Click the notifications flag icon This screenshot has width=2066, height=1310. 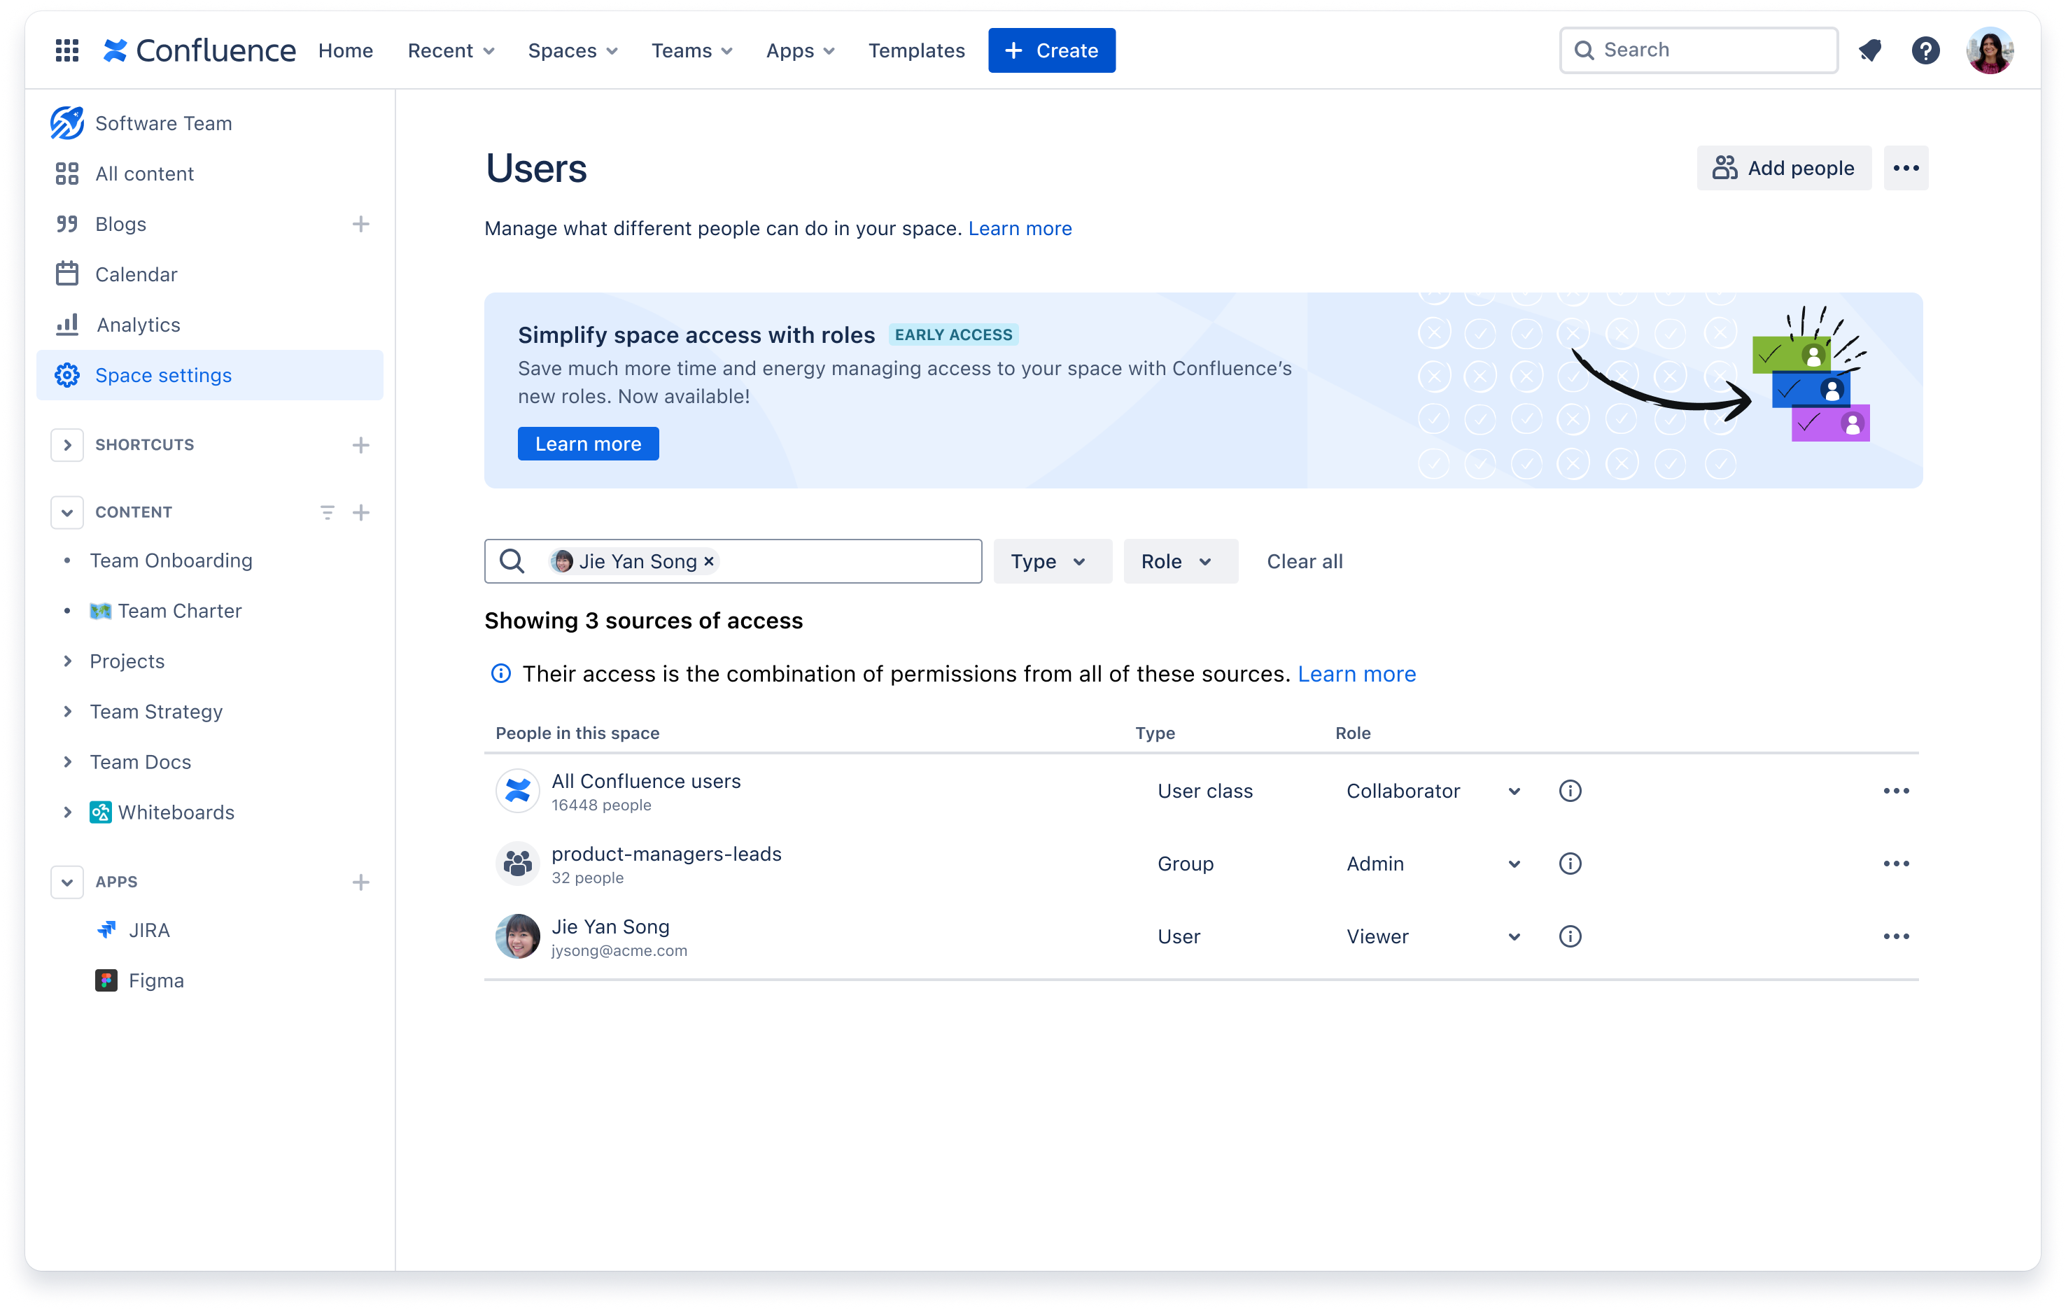coord(1870,50)
